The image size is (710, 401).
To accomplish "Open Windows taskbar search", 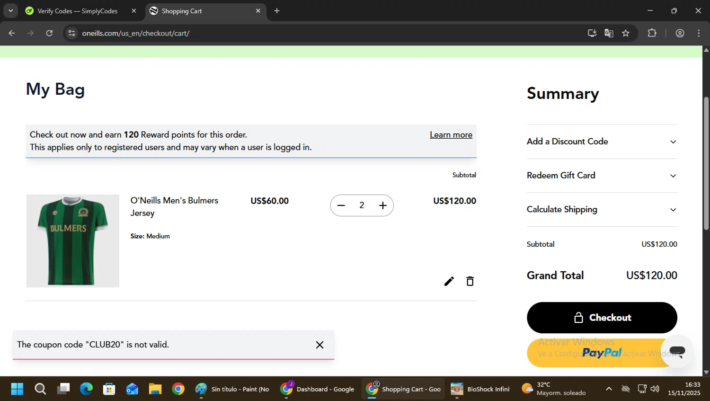I will [x=40, y=389].
